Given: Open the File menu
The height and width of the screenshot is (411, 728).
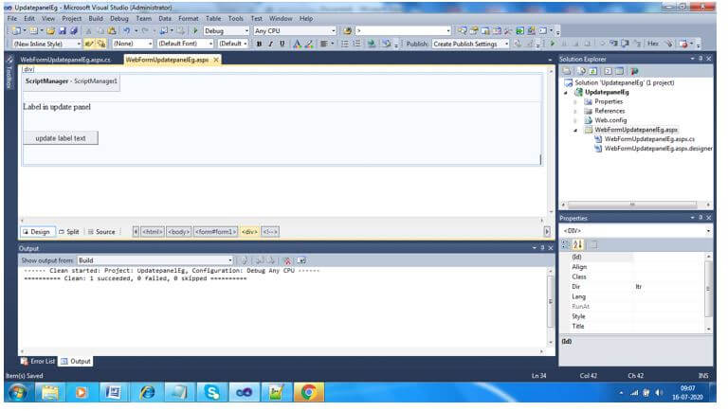Looking at the screenshot, I should (12, 19).
